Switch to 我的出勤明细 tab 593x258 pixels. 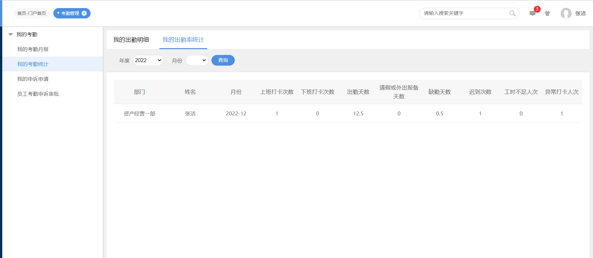coord(131,40)
